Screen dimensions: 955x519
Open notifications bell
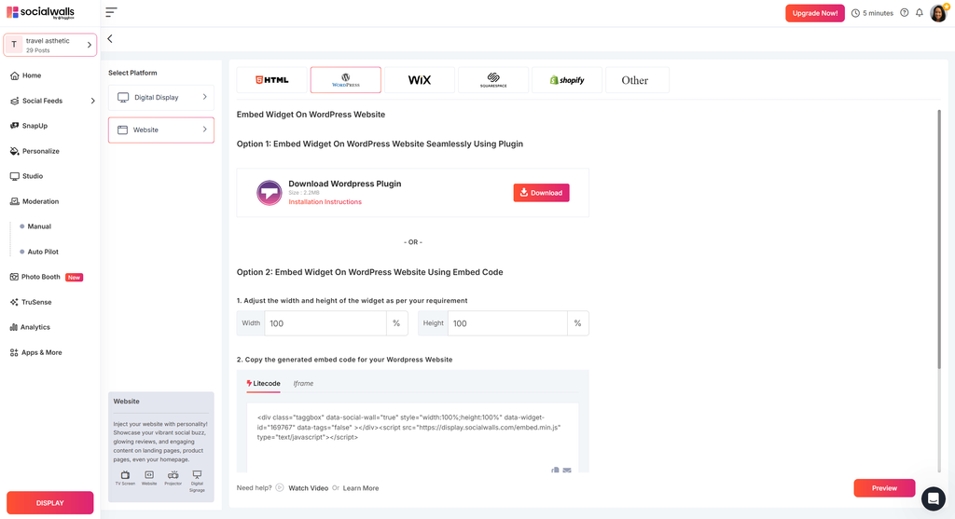click(920, 13)
